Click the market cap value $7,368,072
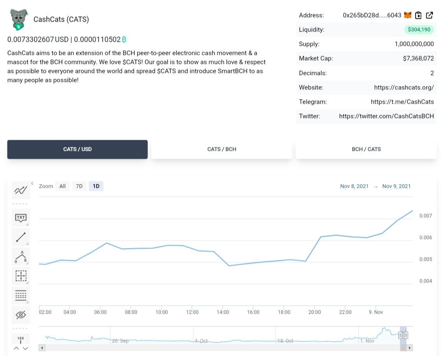 [418, 59]
